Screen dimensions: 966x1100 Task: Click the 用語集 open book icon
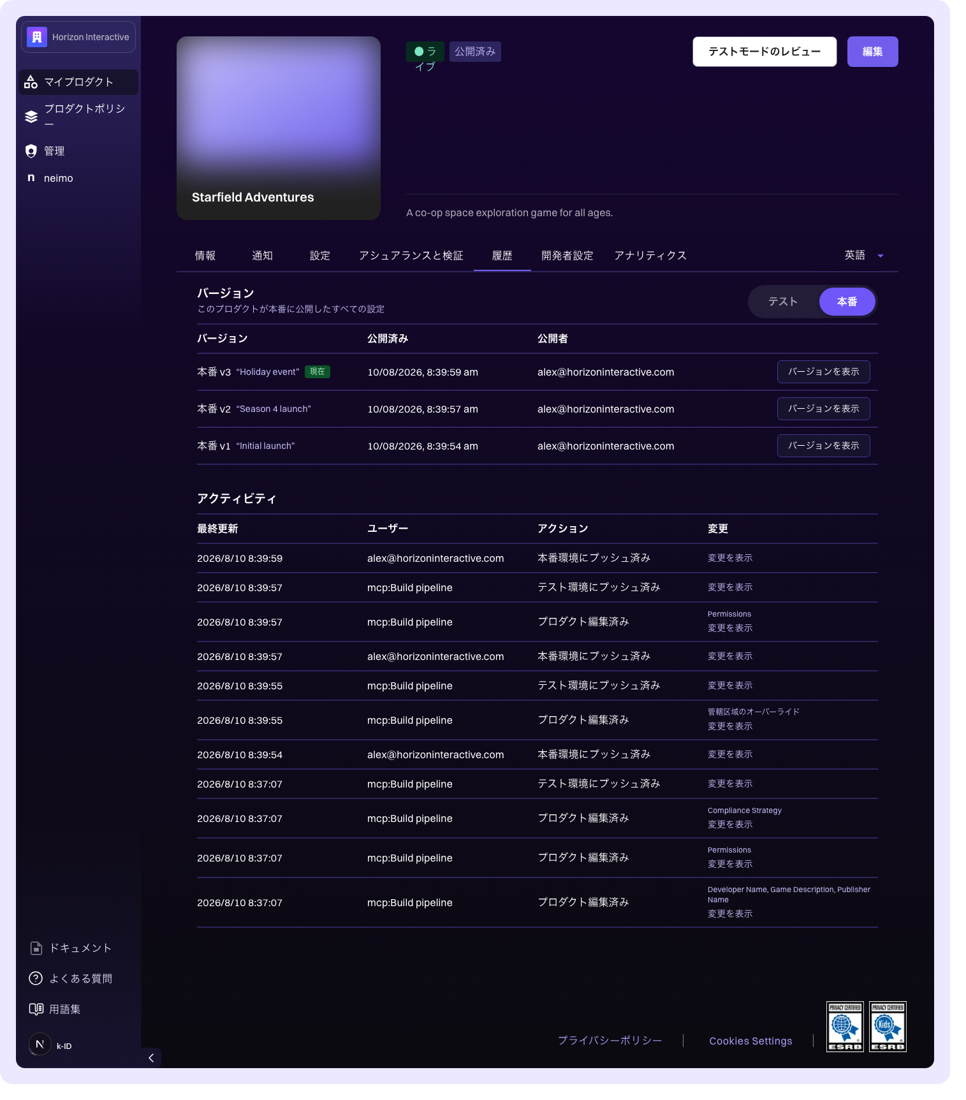pyautogui.click(x=36, y=1009)
